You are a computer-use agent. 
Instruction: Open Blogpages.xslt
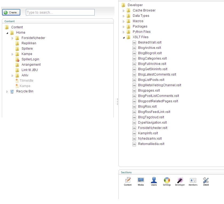pyautogui.click(x=149, y=91)
